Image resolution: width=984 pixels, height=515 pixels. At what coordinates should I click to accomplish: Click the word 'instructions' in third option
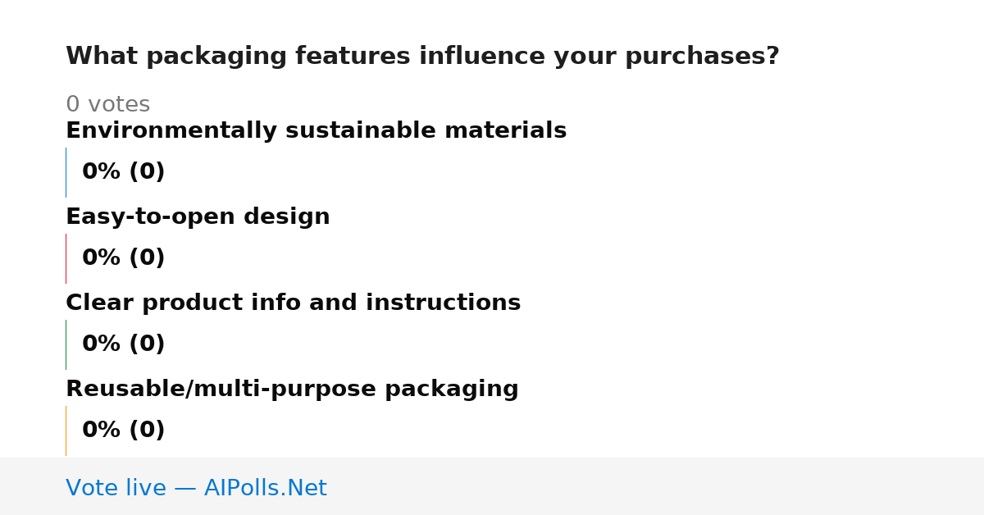443,303
